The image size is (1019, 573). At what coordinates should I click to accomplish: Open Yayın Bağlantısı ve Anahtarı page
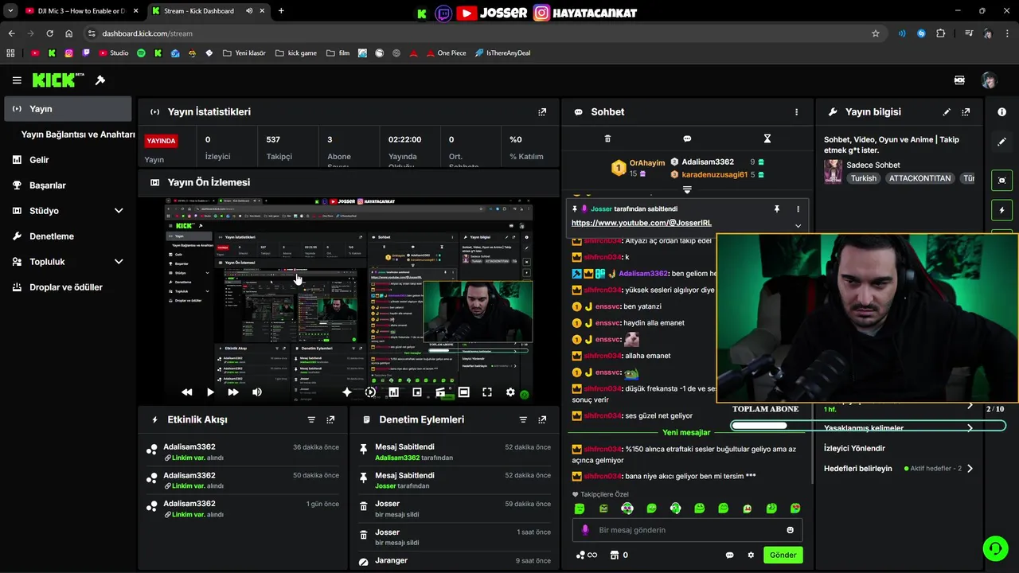point(78,134)
